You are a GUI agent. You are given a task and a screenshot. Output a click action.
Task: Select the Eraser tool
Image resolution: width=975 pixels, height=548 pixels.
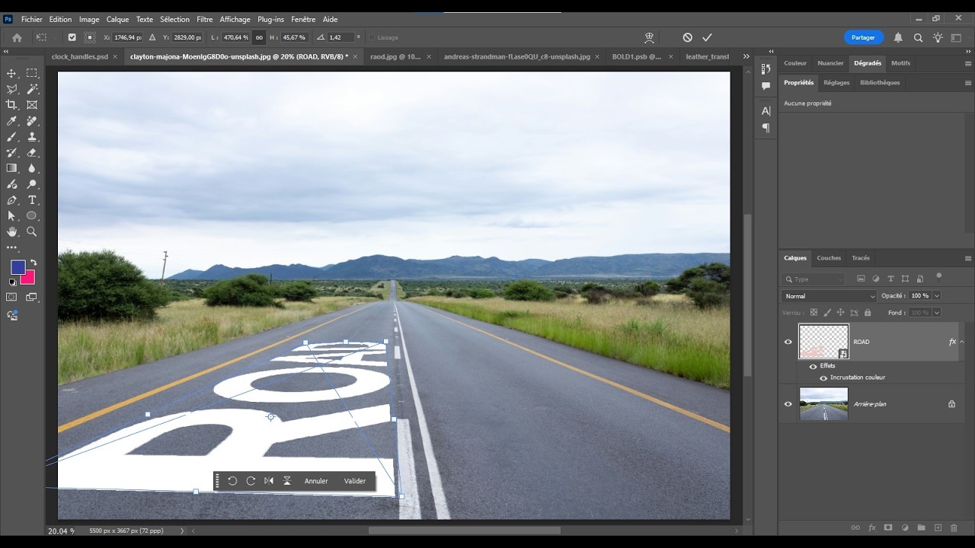[x=32, y=152]
